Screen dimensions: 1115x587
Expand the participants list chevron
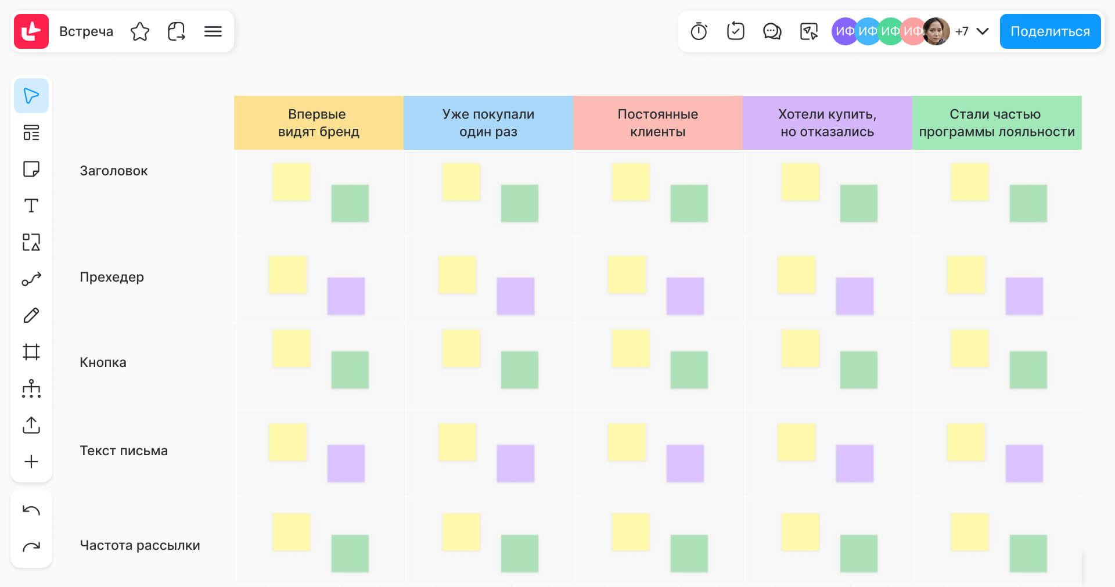coord(983,31)
